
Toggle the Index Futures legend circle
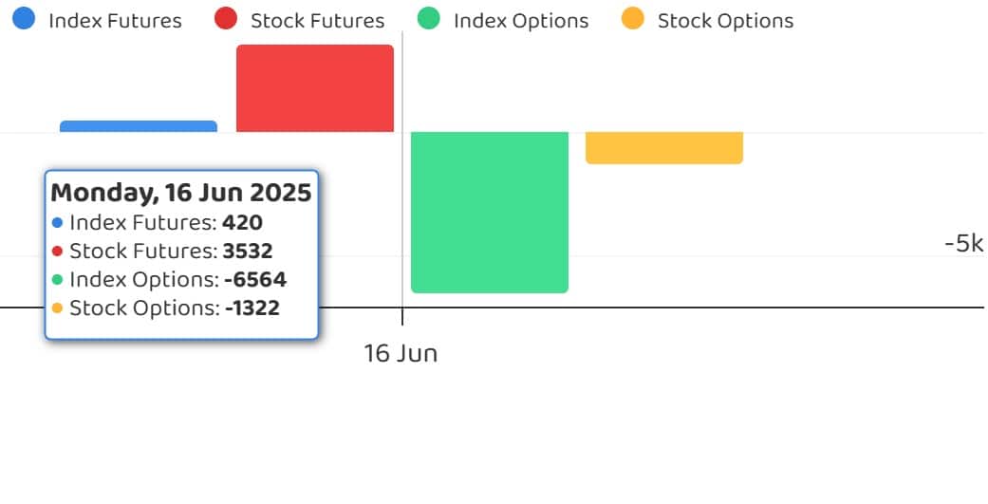[24, 18]
